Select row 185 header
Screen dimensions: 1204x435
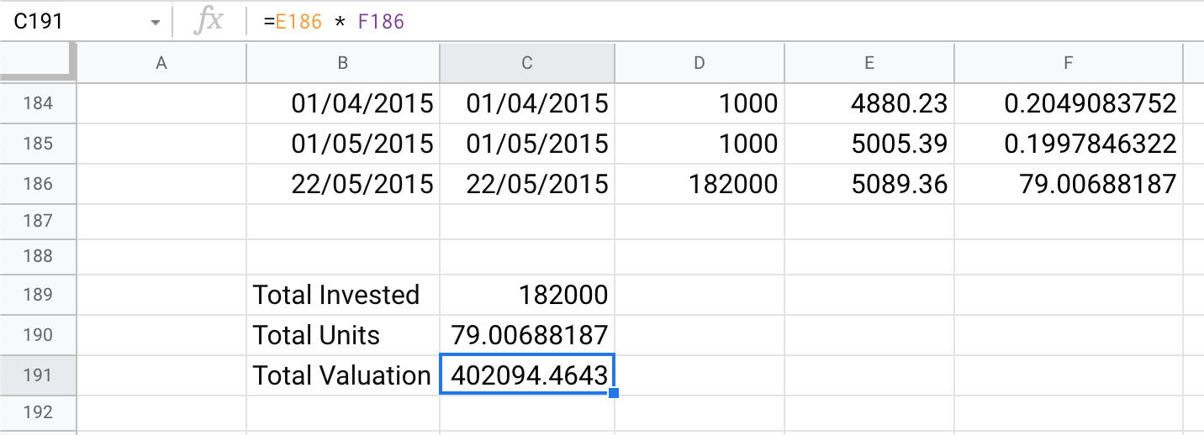point(38,144)
